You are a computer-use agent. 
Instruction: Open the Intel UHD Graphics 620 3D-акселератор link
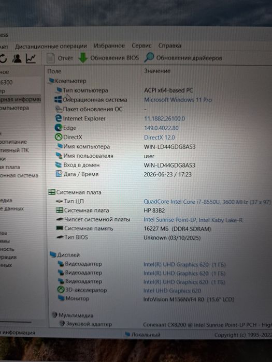pyautogui.click(x=172, y=291)
